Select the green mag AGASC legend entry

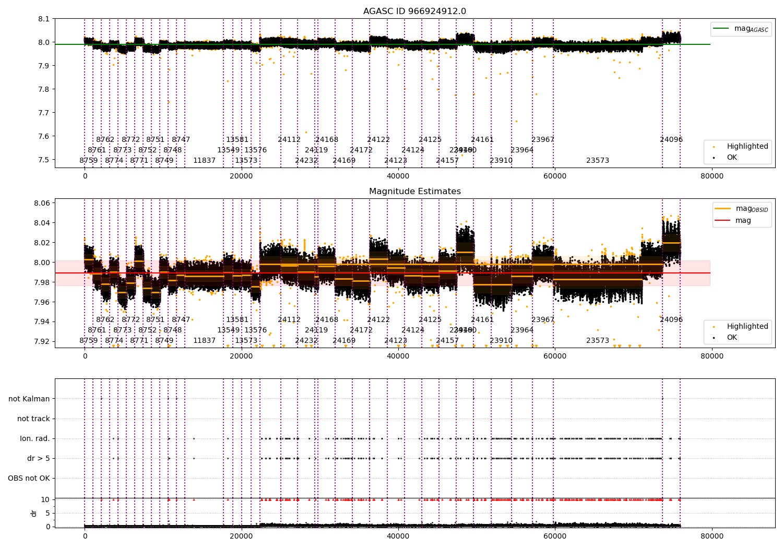coord(741,29)
